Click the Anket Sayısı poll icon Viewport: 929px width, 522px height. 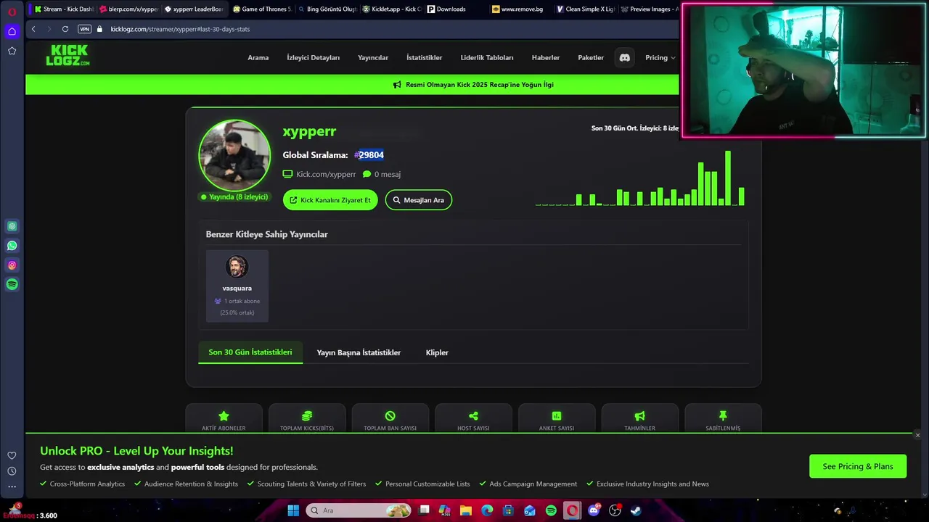tap(557, 415)
